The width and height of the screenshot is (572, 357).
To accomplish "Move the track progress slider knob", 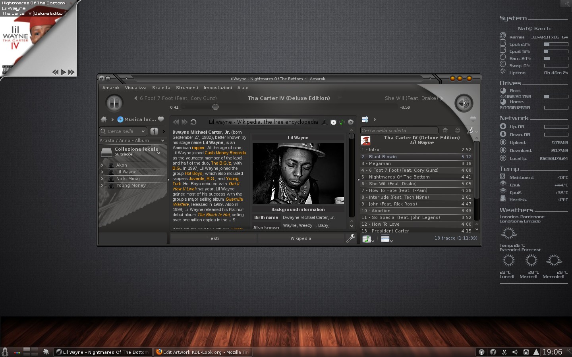I will 215,107.
